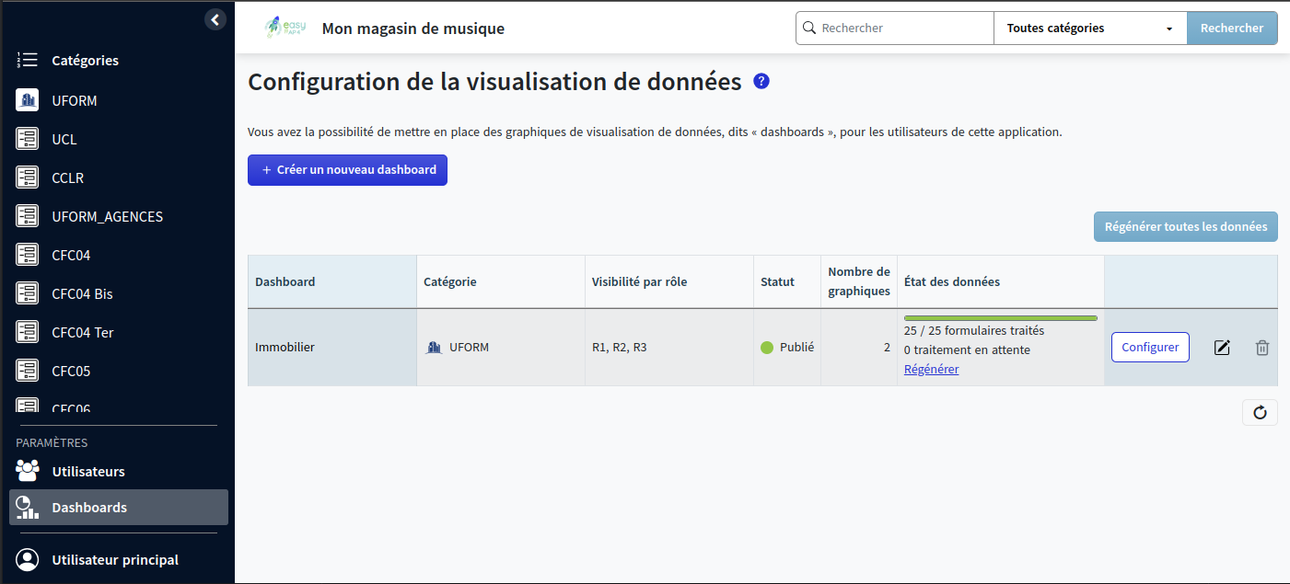Click Régénérer toutes les données
This screenshot has width=1290, height=584.
tap(1185, 226)
